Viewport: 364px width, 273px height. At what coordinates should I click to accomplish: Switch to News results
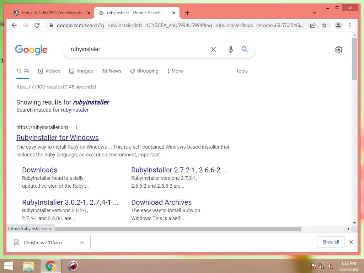(x=111, y=71)
